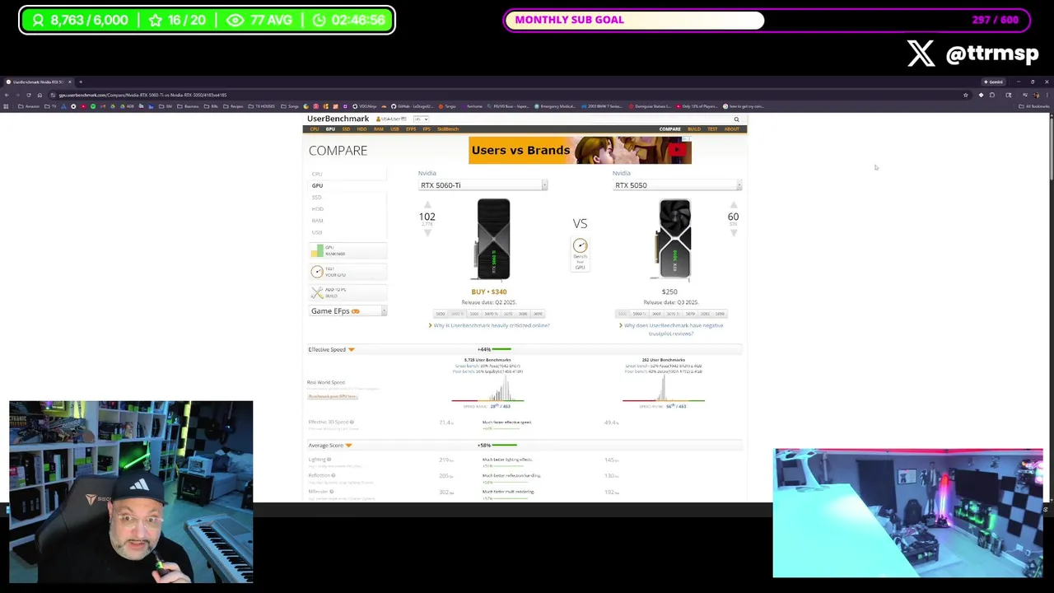Select BUILD in the top navigation bar
Screen dimensions: 1054x593
tap(694, 129)
